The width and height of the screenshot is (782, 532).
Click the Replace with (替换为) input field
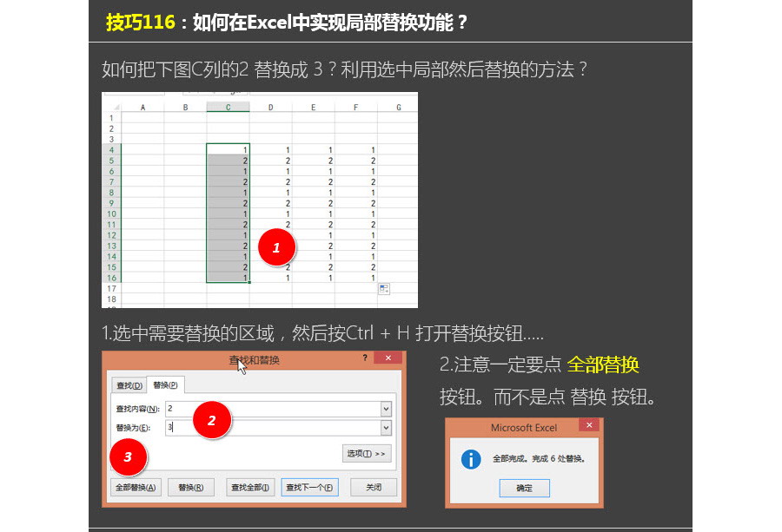coord(274,427)
